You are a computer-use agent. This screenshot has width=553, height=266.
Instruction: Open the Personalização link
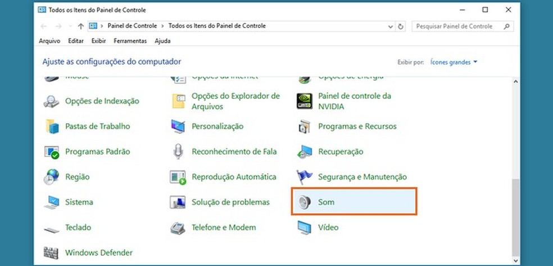pos(217,127)
